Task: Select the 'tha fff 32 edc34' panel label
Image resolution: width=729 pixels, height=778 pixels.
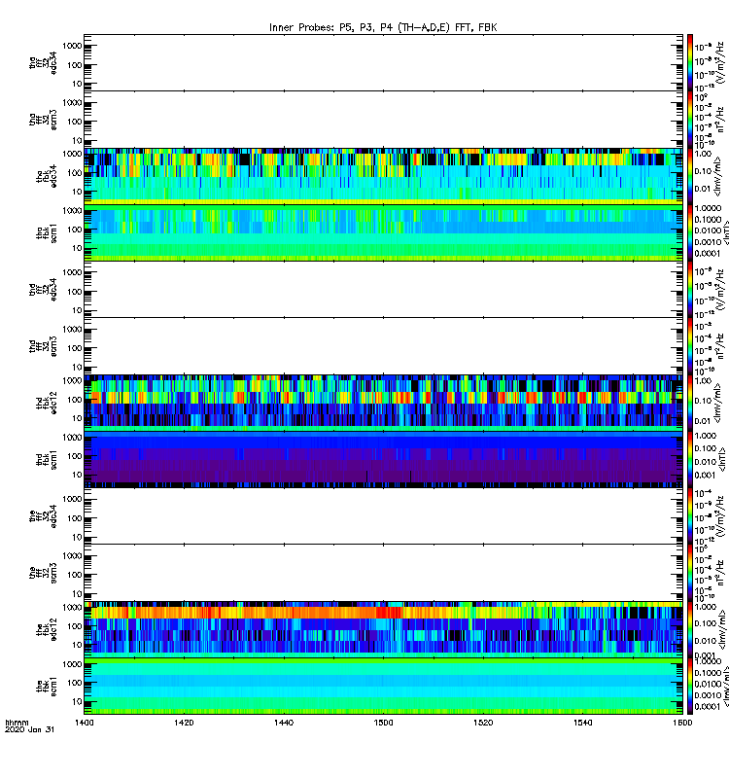Action: 43,62
